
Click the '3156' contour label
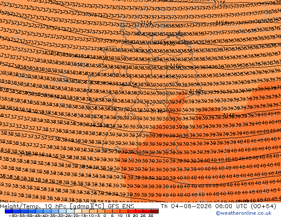click(x=219, y=3)
